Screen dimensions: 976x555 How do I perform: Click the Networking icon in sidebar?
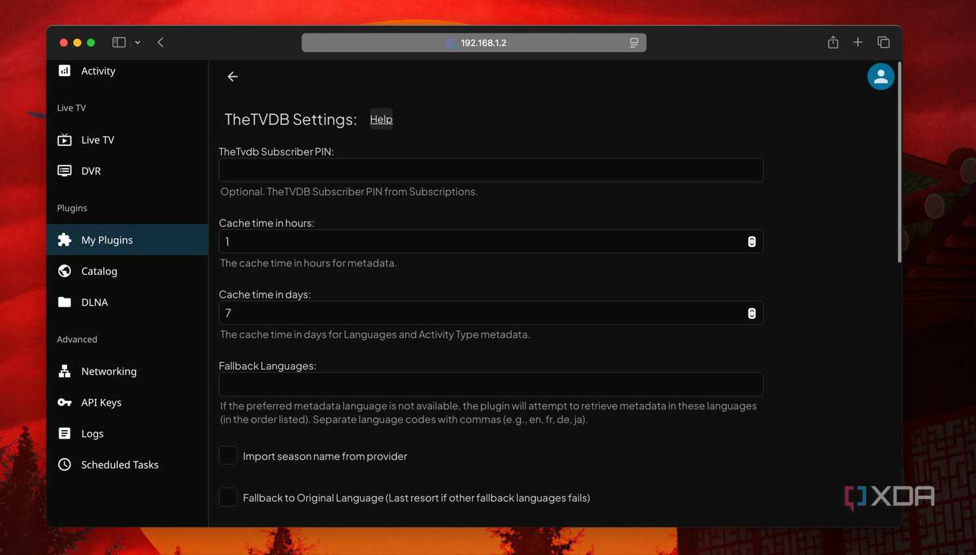point(65,372)
